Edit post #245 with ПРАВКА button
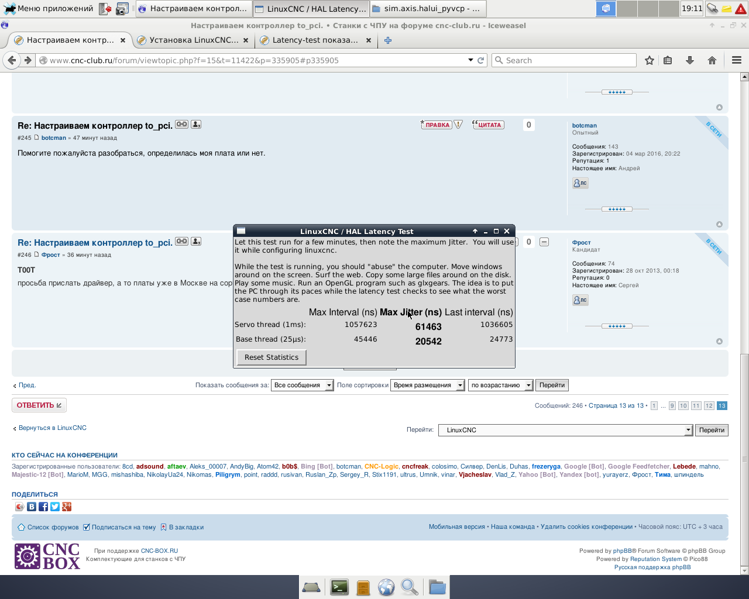This screenshot has width=749, height=599. click(436, 125)
